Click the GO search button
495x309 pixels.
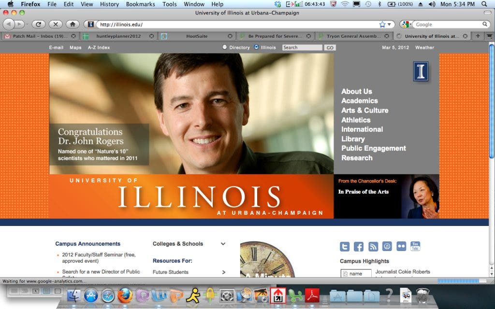pos(330,48)
